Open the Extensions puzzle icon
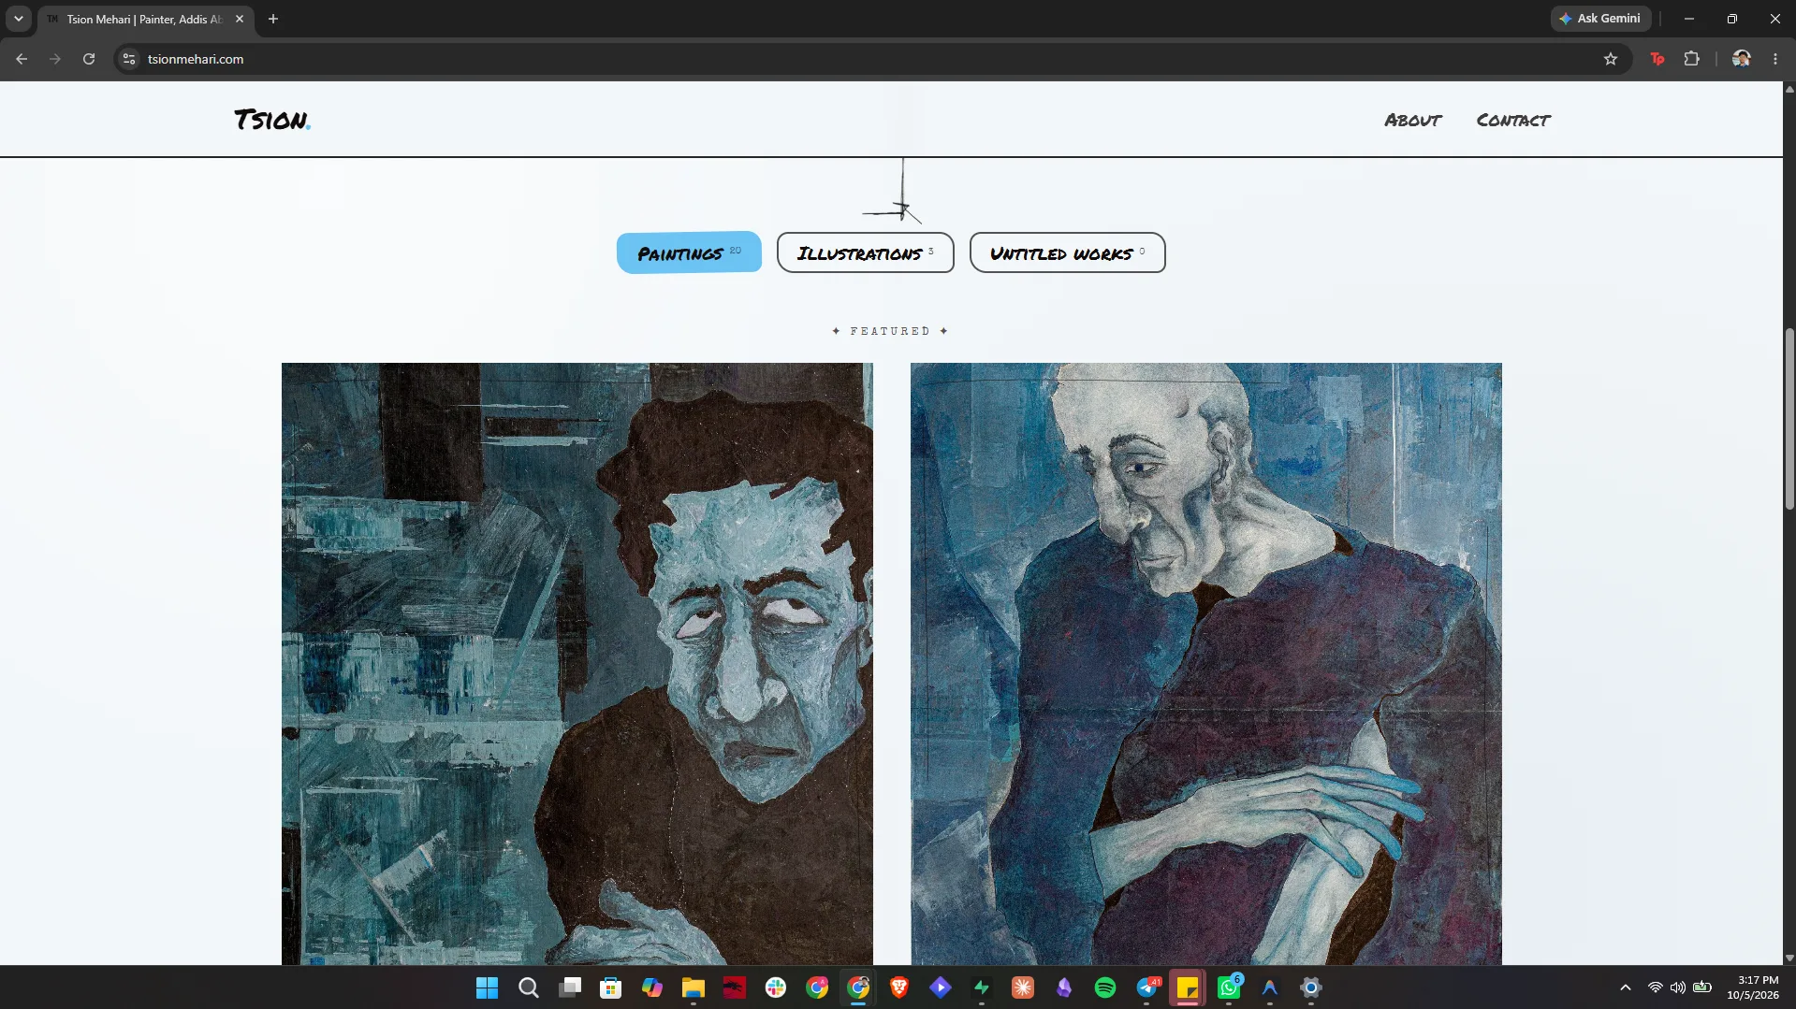Image resolution: width=1796 pixels, height=1009 pixels. tap(1691, 59)
